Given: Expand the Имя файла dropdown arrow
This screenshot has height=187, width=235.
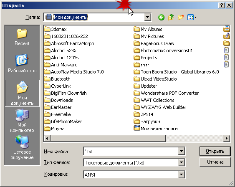Looking at the screenshot, I should tap(181, 151).
